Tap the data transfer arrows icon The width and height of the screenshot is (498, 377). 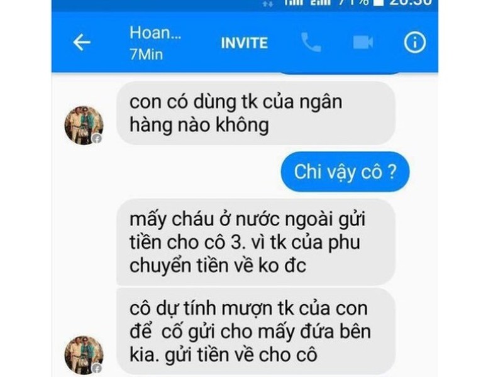pyautogui.click(x=268, y=4)
